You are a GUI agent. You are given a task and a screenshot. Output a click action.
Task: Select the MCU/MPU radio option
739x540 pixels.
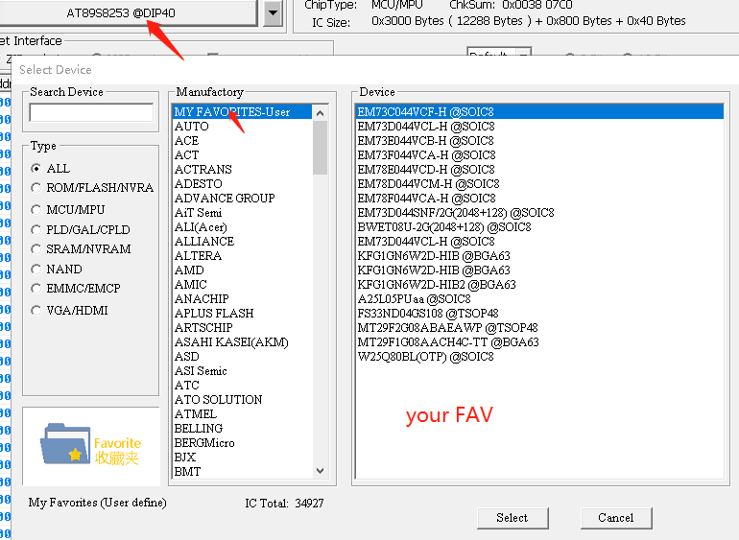coord(36,209)
